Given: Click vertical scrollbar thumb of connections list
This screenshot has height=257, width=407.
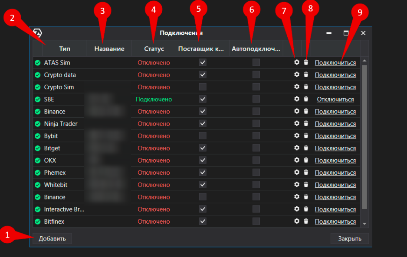Looking at the screenshot, I should coord(364,137).
